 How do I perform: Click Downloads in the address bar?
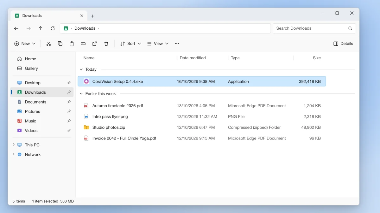[x=85, y=28]
